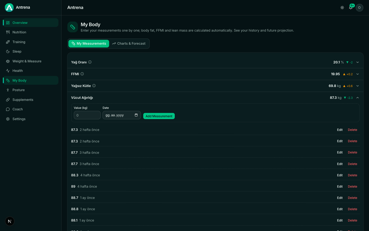This screenshot has width=369, height=231.
Task: Click the "My Body" page heading
Action: [x=90, y=25]
